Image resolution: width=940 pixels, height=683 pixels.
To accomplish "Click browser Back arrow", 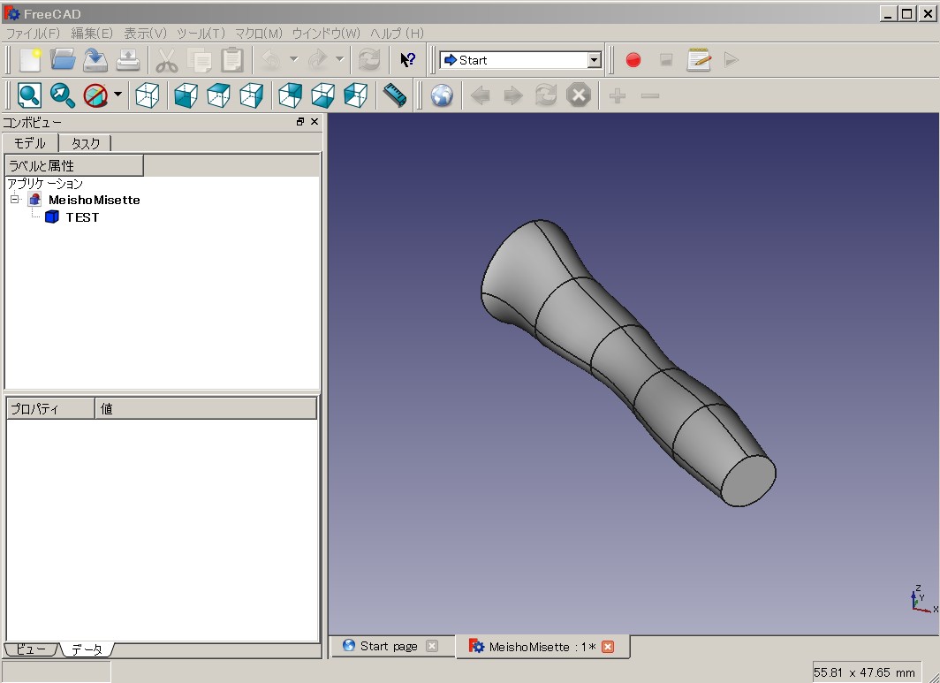I will tap(481, 95).
